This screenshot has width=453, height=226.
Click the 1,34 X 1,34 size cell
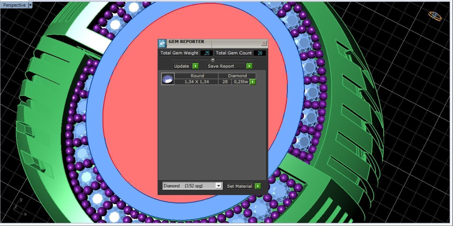point(197,82)
